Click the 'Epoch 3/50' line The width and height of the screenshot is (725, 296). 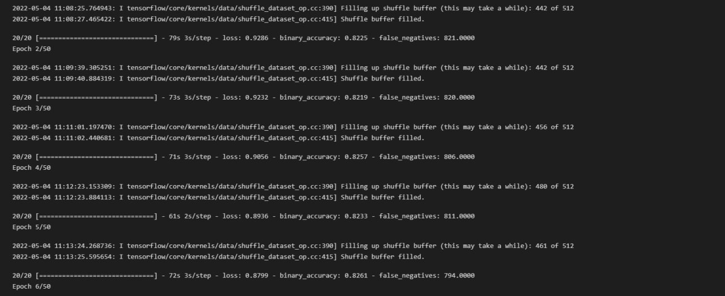coord(32,108)
